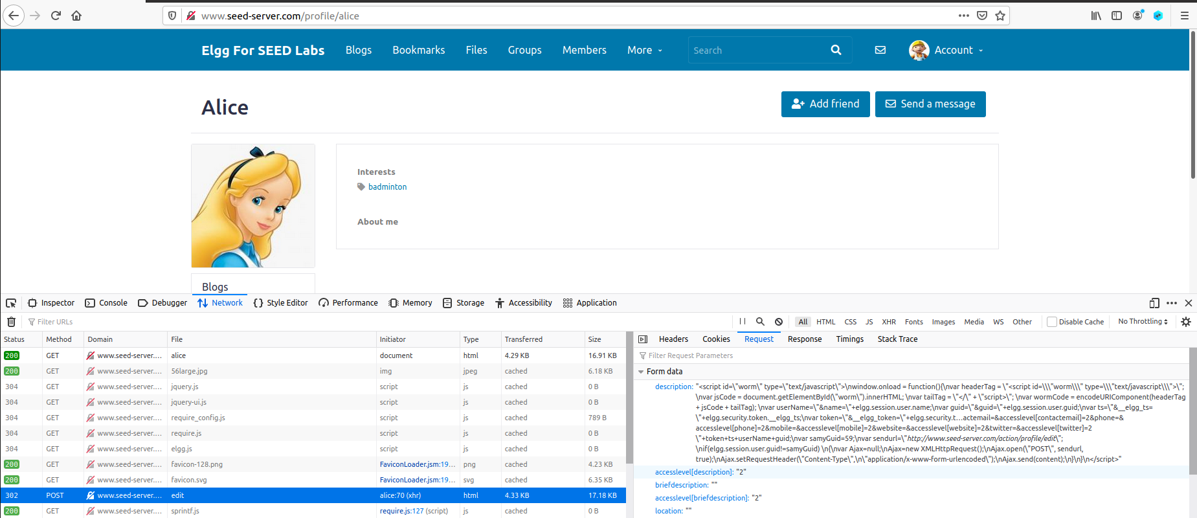Click FaviconLoader.jsm initiator for favicon.svg

click(418, 480)
